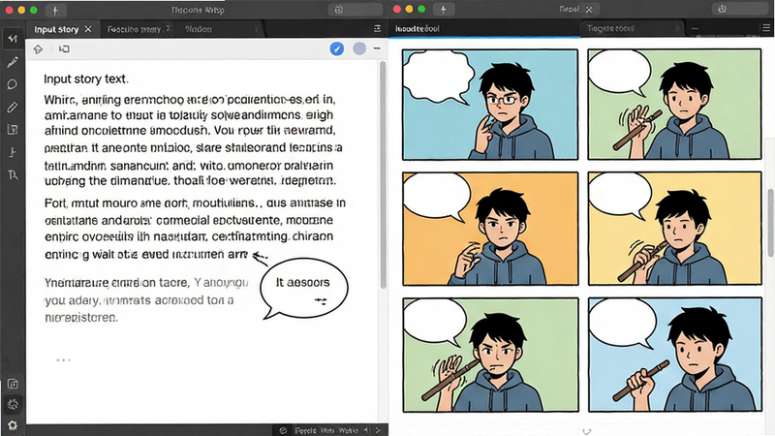
Task: Select the middle-left orange comic panel
Action: point(490,229)
